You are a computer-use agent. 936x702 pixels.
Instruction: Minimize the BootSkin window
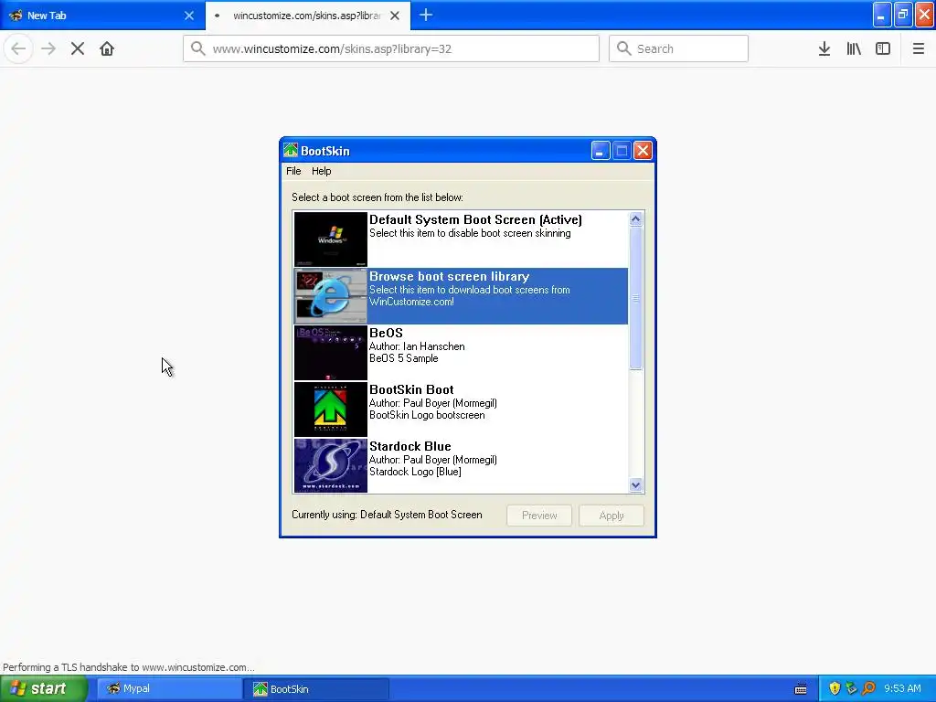[x=601, y=151]
